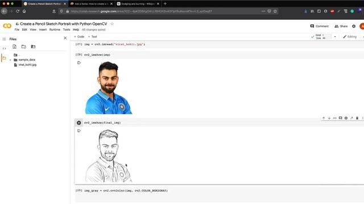Go up to parent folder entry
364x204 pixels.
16,55
